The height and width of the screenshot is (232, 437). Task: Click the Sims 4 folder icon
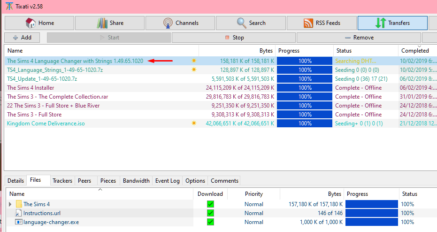click(19, 204)
